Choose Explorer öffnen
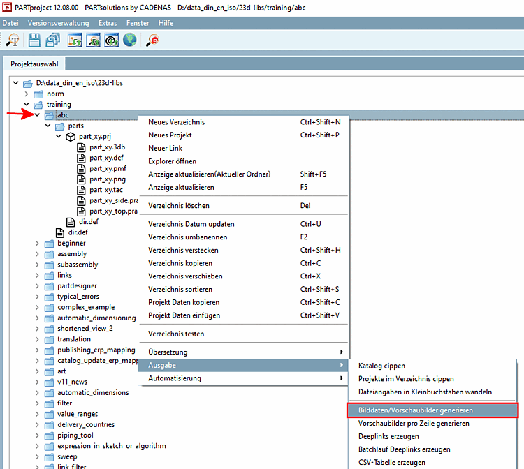This screenshot has width=524, height=469. click(244, 161)
